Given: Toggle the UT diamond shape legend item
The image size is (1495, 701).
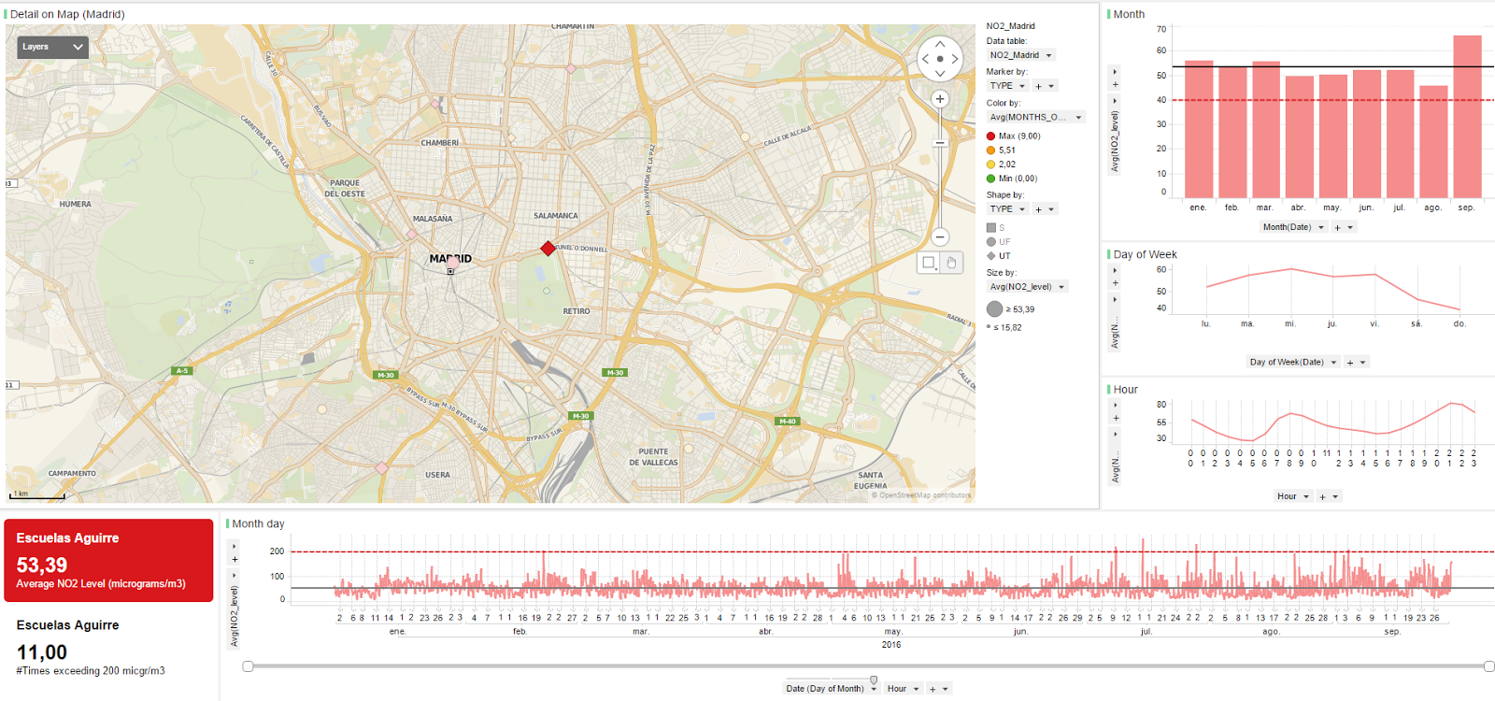Looking at the screenshot, I should tap(999, 256).
